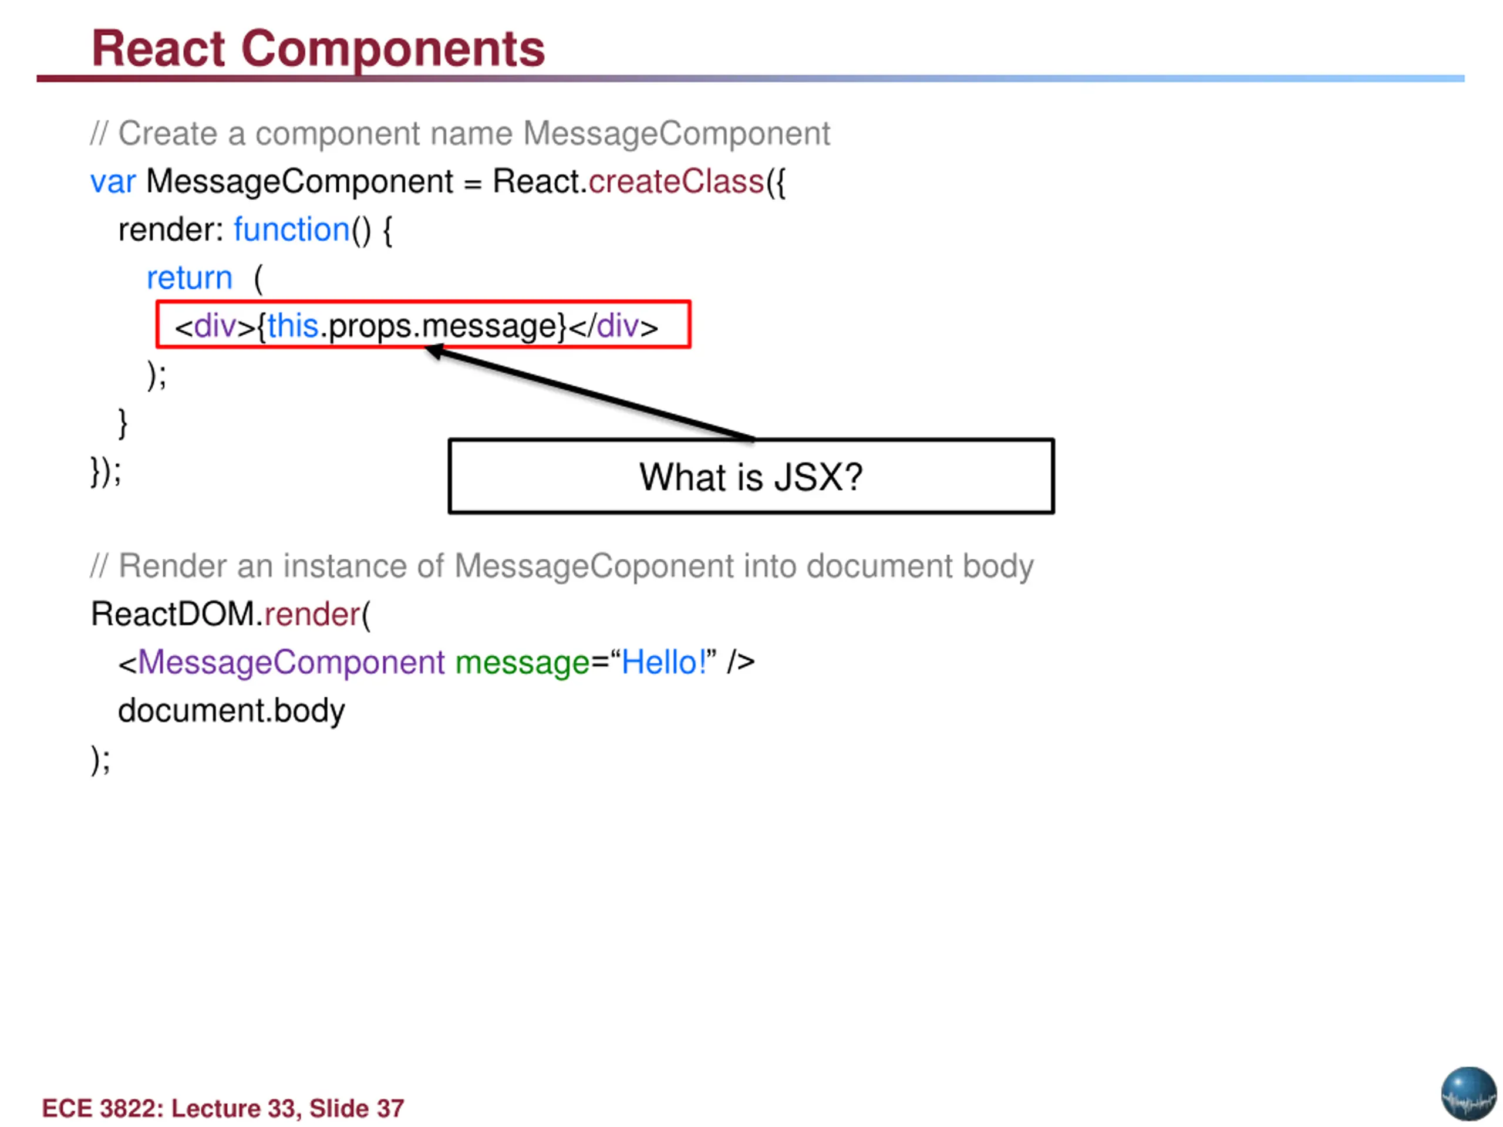The height and width of the screenshot is (1127, 1503).
Task: Click the black arrow pointing to JSX
Action: coord(589,393)
